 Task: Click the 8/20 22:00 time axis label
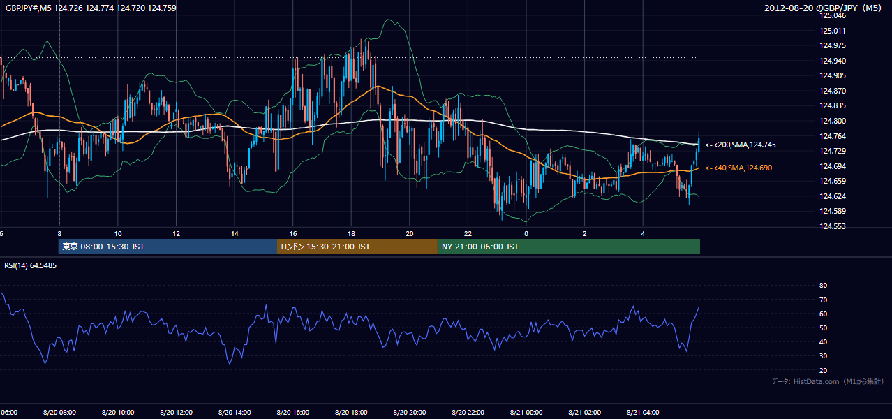click(x=468, y=413)
